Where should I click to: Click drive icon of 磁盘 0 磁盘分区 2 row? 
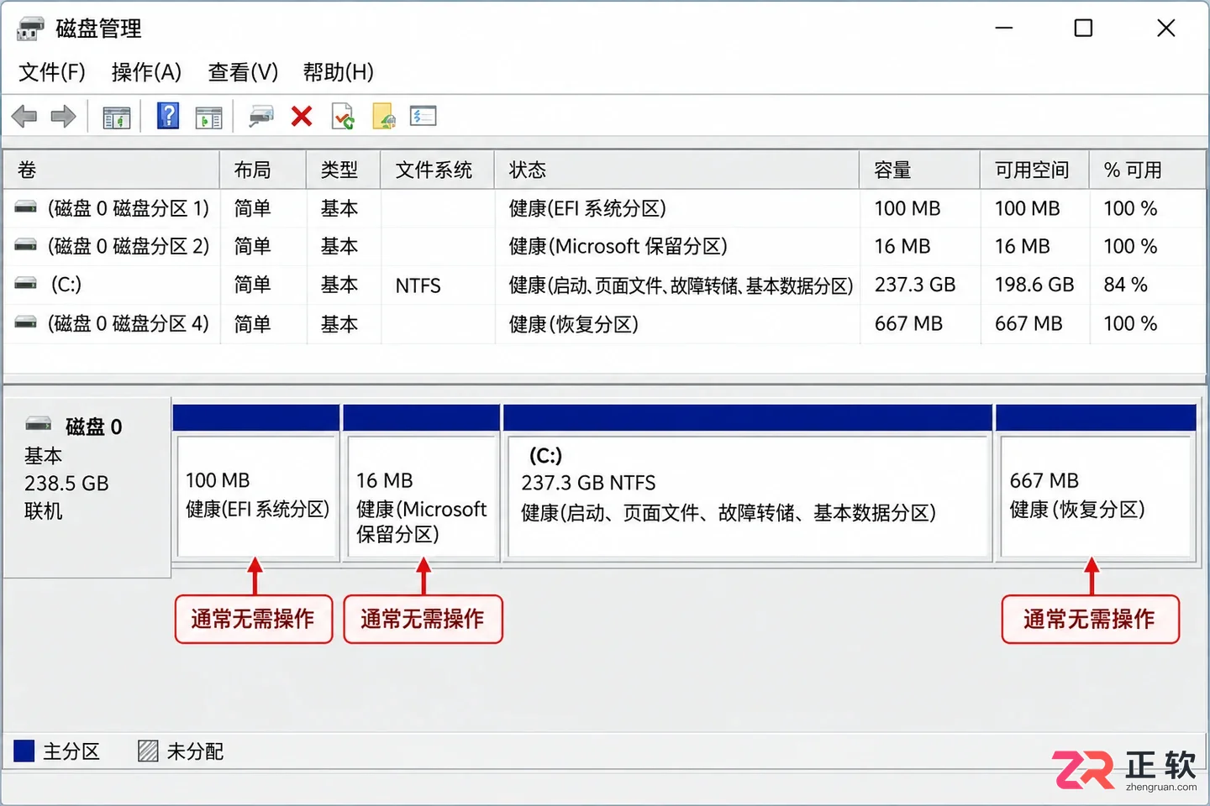click(x=26, y=245)
